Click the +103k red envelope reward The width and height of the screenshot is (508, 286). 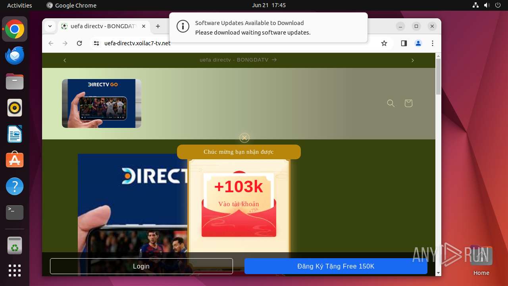click(239, 205)
